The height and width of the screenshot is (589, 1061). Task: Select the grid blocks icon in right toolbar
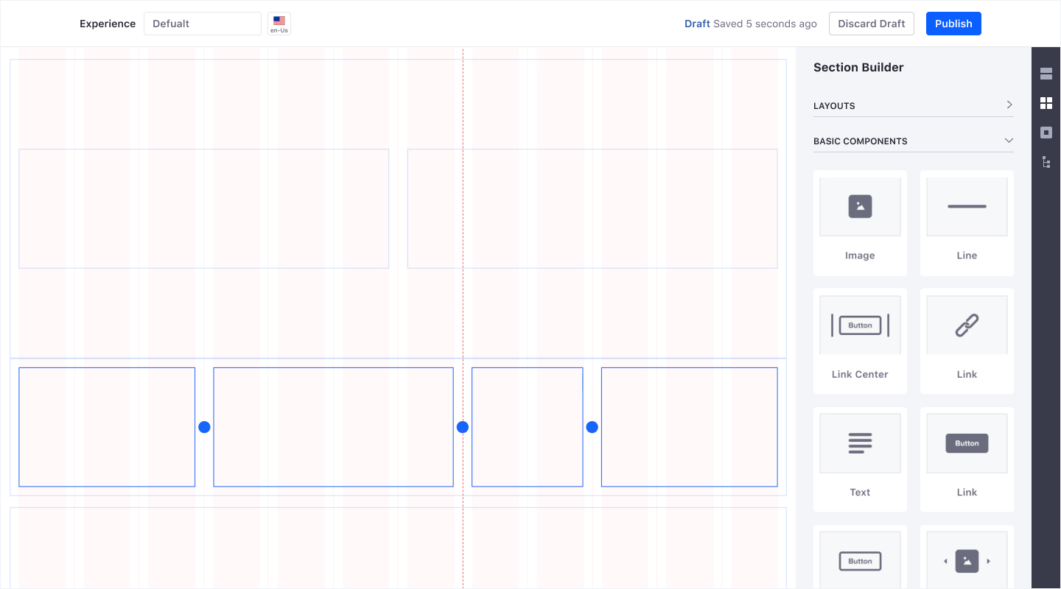click(x=1046, y=103)
